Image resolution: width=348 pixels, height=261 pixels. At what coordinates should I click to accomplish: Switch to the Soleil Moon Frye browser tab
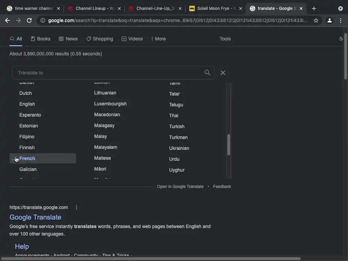click(215, 8)
